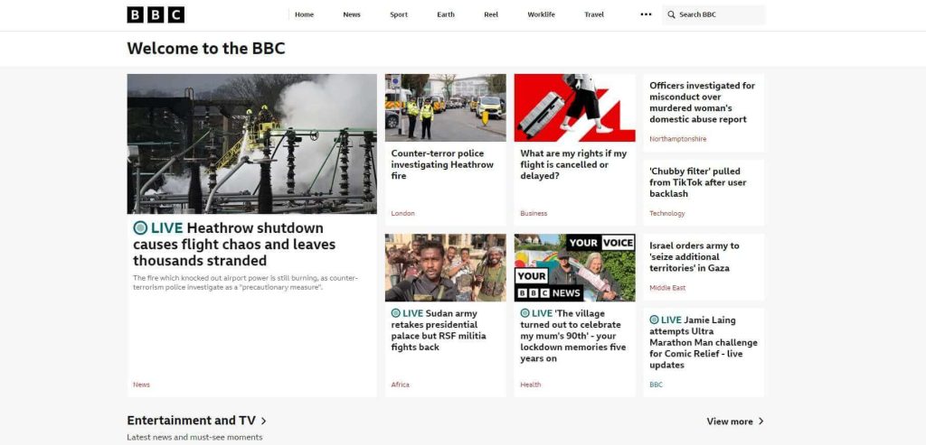926x445 pixels.
Task: Open the Sport nav item
Action: click(399, 14)
